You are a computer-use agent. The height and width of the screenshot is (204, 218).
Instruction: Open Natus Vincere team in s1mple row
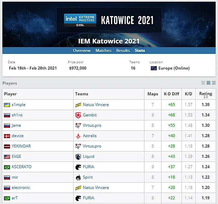click(x=96, y=105)
